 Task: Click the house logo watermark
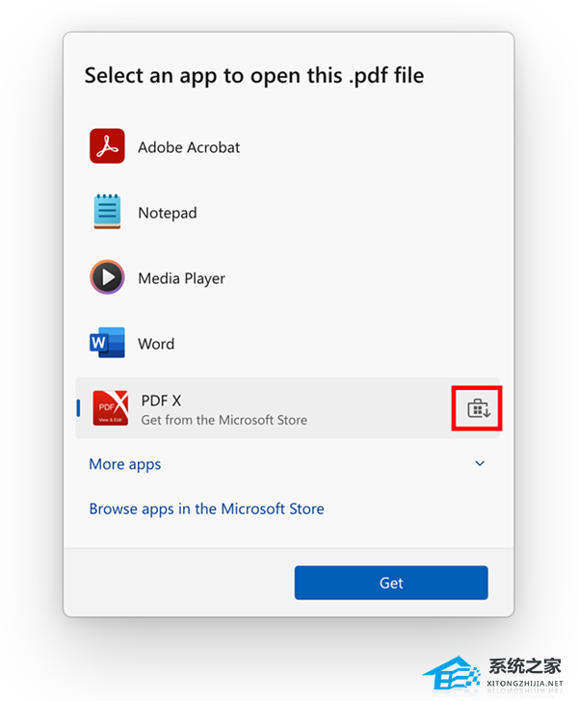452,672
